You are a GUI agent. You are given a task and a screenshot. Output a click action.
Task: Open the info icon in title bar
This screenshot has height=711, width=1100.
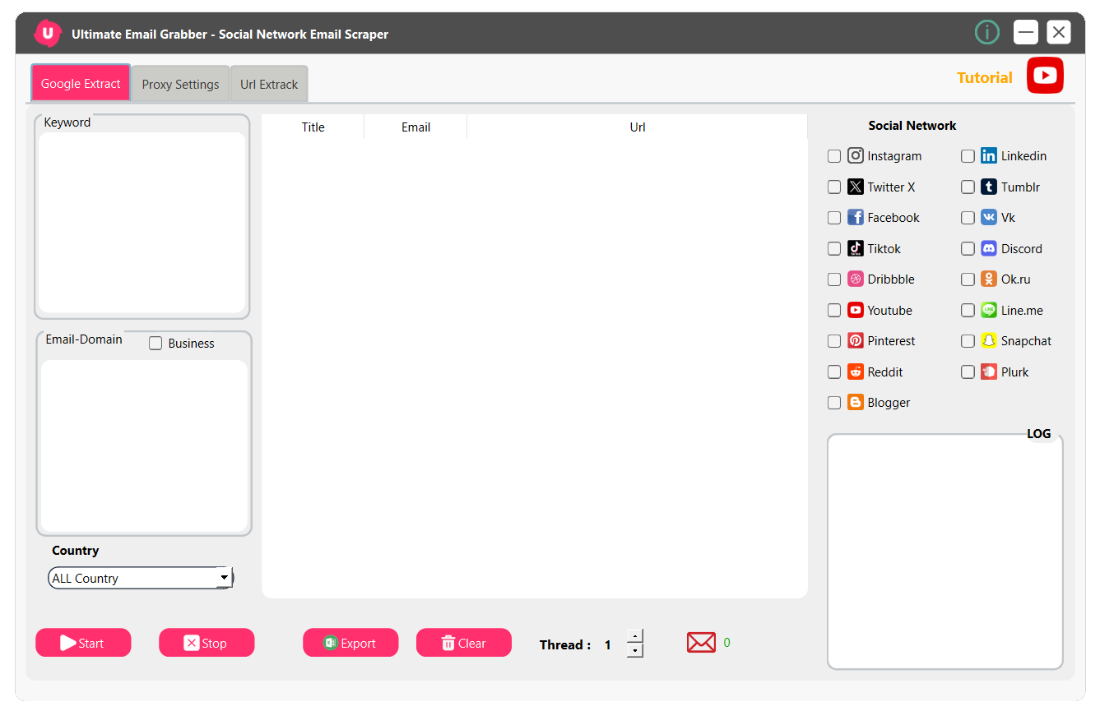point(987,32)
